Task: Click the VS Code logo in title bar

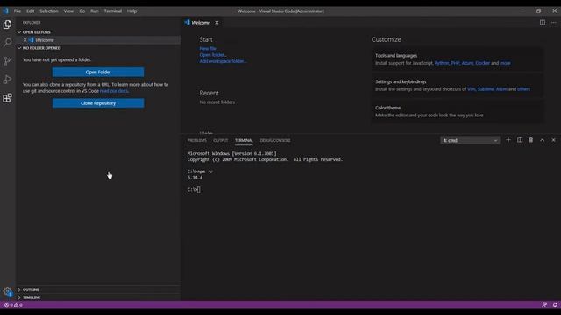Action: [x=5, y=10]
